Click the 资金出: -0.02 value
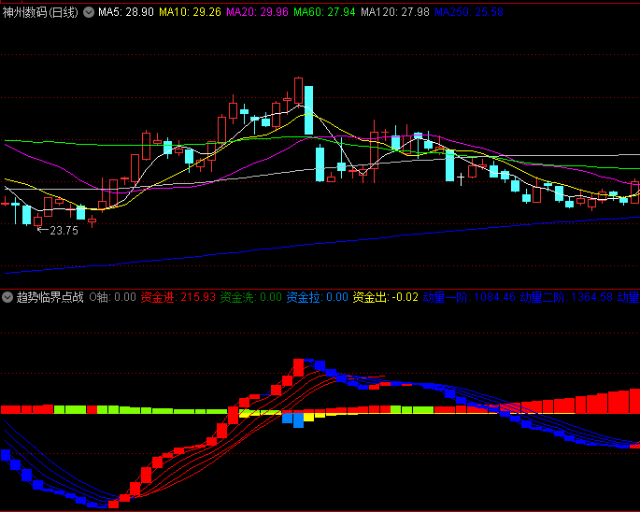This screenshot has height=512, width=640. point(386,297)
